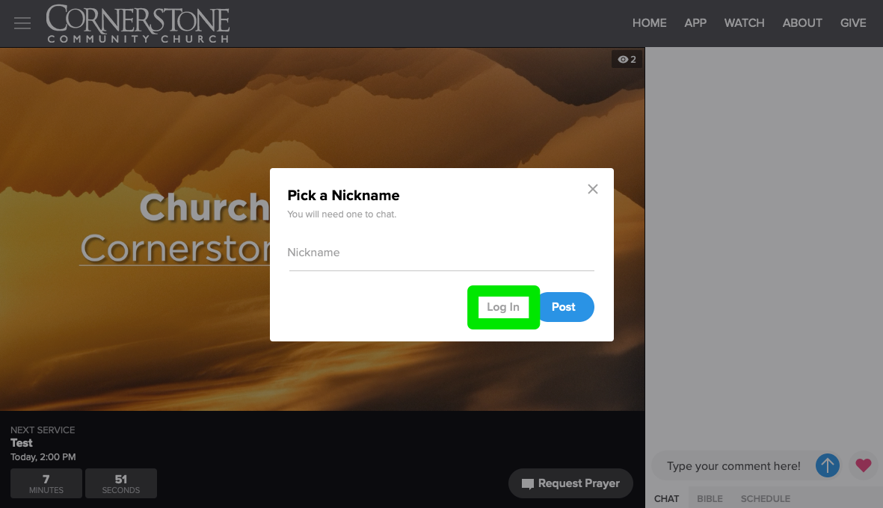Switch to the CHAT tab
Image resolution: width=883 pixels, height=508 pixels.
tap(666, 498)
